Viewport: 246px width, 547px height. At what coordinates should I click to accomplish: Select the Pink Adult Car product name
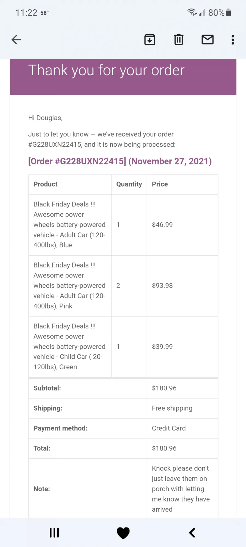(x=69, y=286)
